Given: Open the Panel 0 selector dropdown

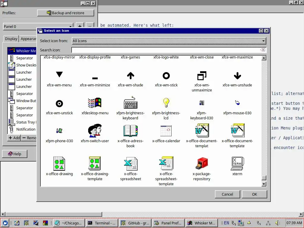Looking at the screenshot, I should [38, 26].
